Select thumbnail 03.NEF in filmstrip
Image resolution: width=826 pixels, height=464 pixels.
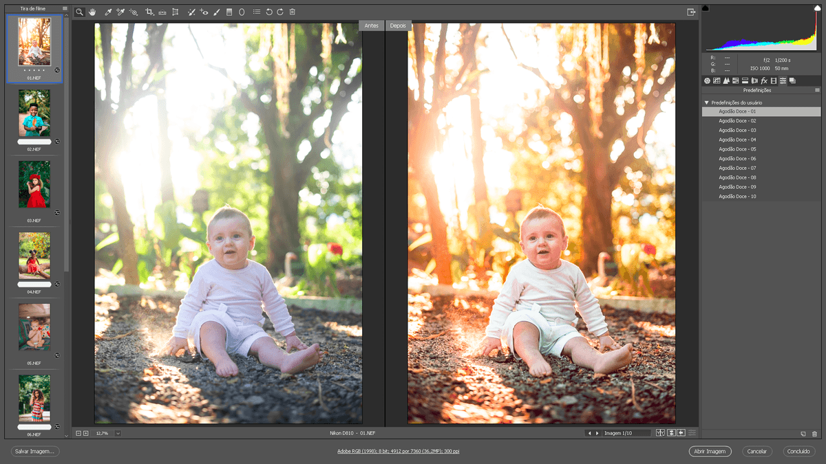34,184
